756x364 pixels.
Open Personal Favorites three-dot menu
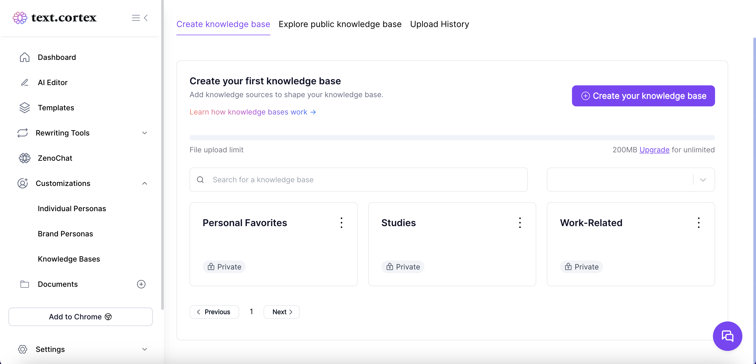341,223
